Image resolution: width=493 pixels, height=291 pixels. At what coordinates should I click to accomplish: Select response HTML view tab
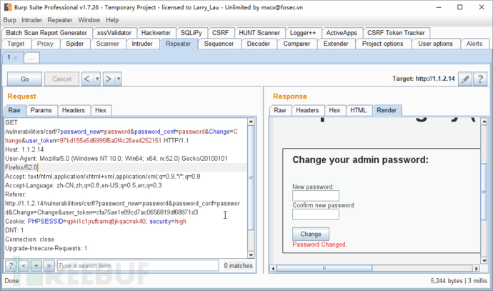pos(359,110)
